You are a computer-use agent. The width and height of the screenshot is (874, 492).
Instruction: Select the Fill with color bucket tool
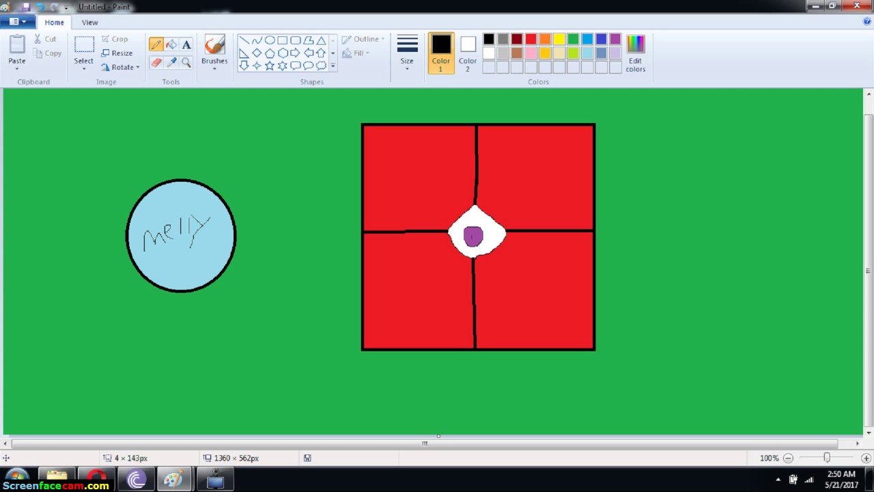click(171, 44)
